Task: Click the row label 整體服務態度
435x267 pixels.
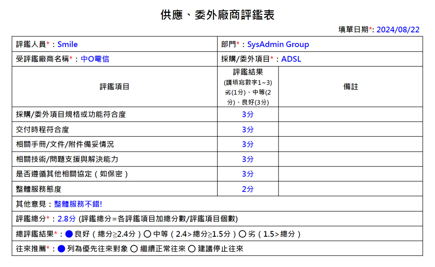Action: click(x=38, y=189)
